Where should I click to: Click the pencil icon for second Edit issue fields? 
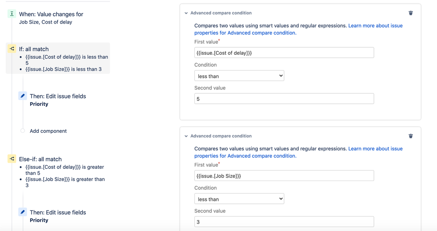coord(23,212)
